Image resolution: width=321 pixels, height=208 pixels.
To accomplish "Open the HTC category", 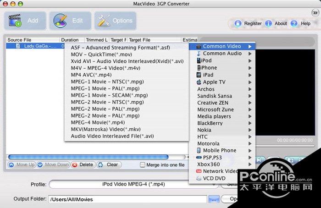I will pyautogui.click(x=222, y=137).
